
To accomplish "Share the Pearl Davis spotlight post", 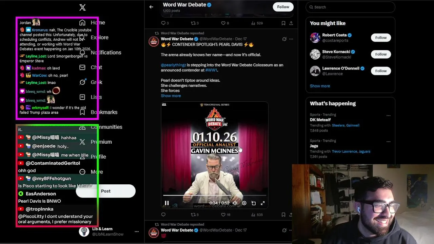I will point(291,215).
